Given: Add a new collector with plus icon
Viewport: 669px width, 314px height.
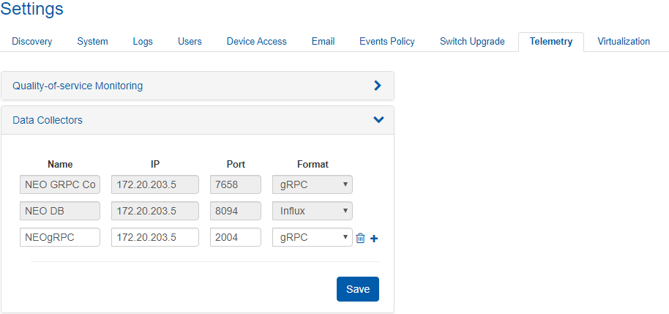Looking at the screenshot, I should point(373,238).
